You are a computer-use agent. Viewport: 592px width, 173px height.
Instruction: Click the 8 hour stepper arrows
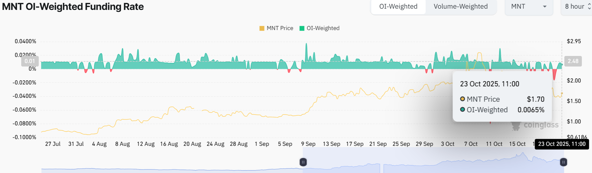[589, 6]
